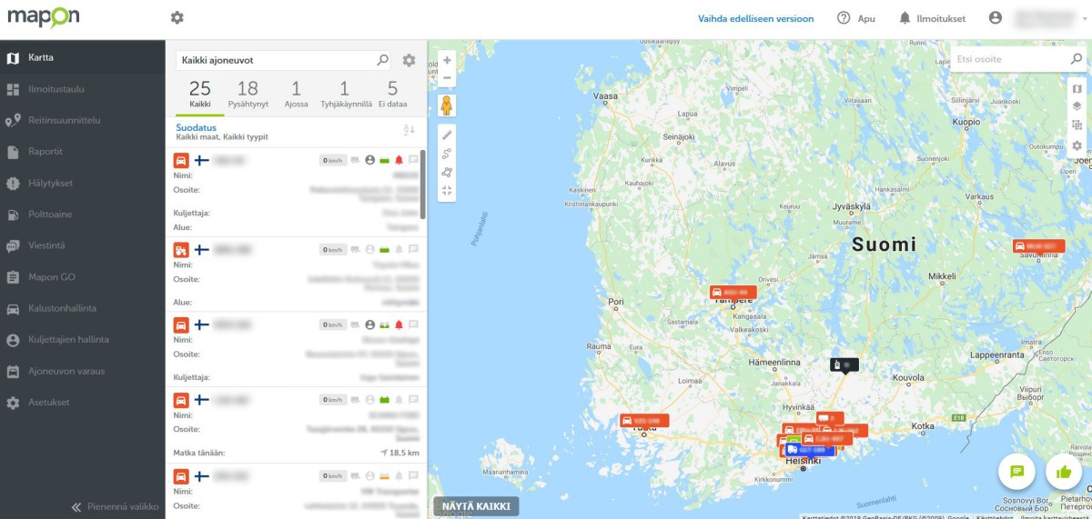Toggle the A-Z sort order icon
This screenshot has height=519, width=1092.
pyautogui.click(x=409, y=131)
